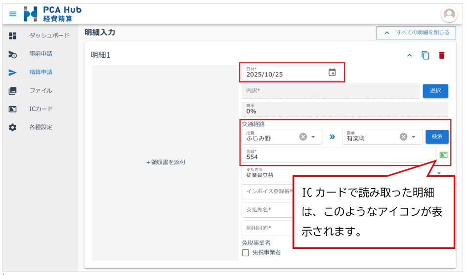Open the hamburger navigation menu
Viewport: 466px width, 275px height.
13,14
